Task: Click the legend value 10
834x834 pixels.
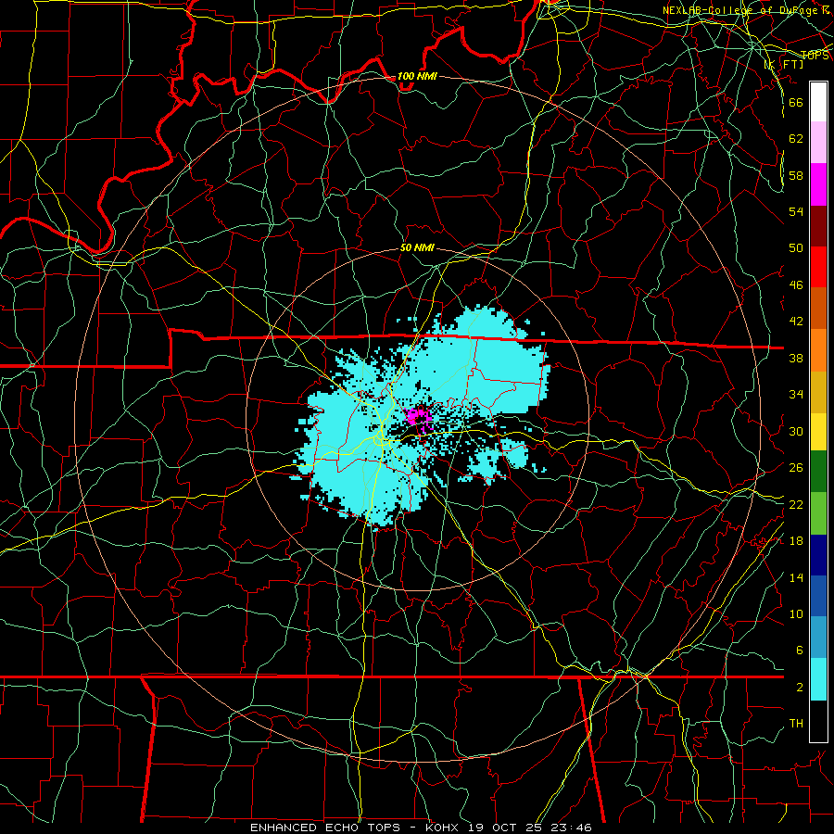Action: click(x=796, y=613)
